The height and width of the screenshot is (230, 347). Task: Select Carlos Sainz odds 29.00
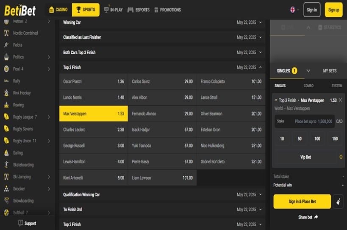[x=162, y=81]
